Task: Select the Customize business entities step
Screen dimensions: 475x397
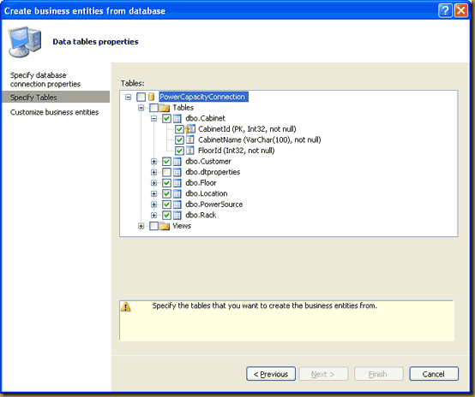Action: (54, 112)
